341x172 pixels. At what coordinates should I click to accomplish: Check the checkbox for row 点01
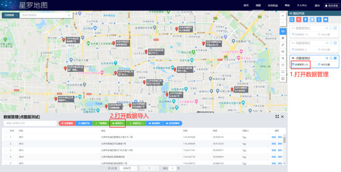click(6, 137)
